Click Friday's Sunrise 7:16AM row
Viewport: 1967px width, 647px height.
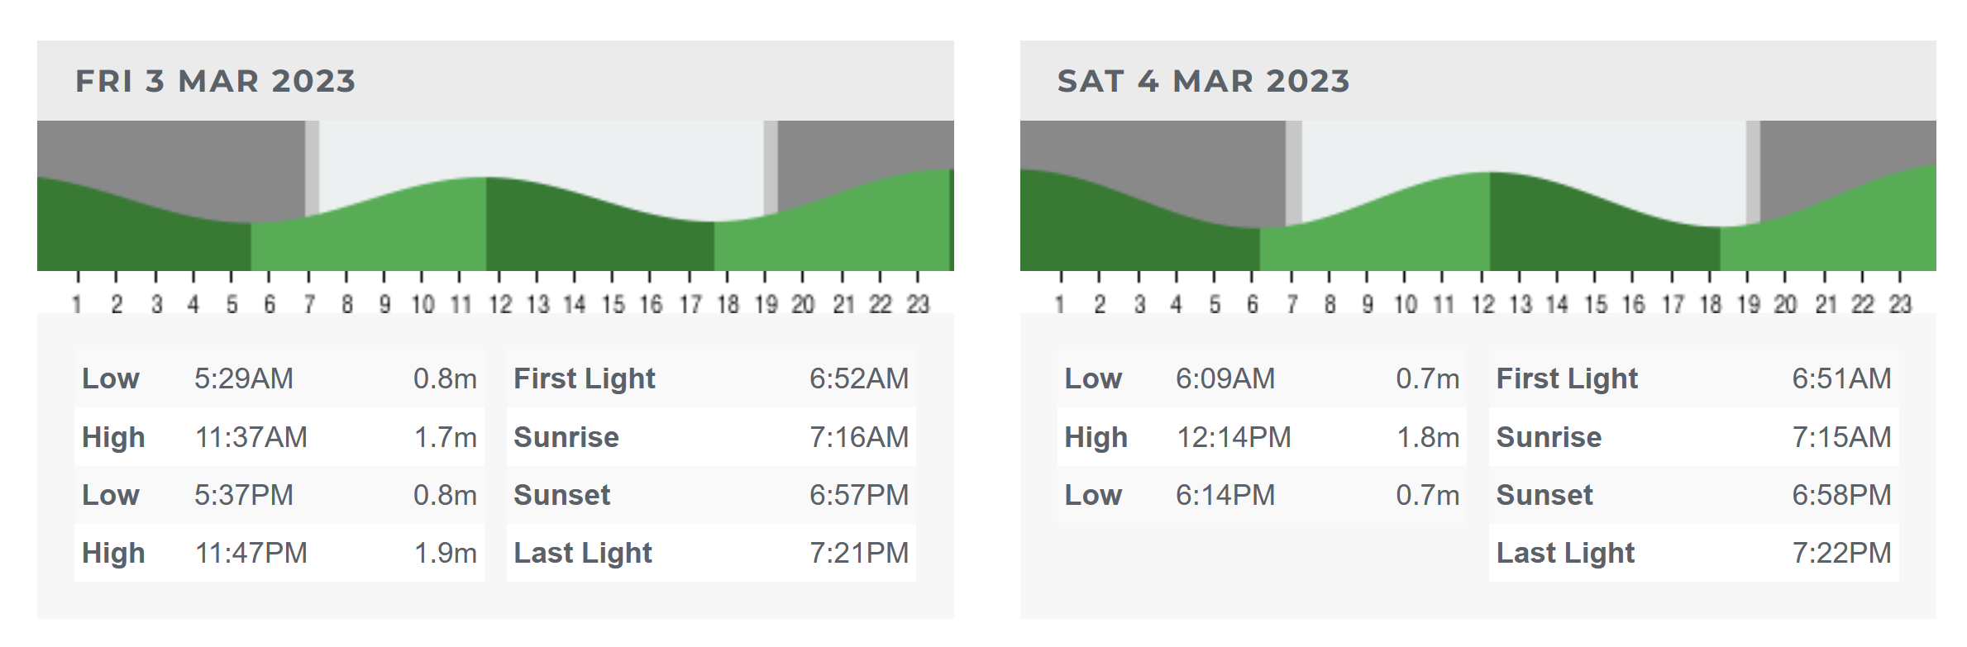[x=711, y=437]
